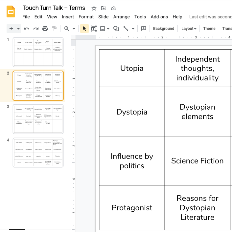This screenshot has height=232, width=232.
Task: Star the Touch Turn Talk presentation
Action: click(x=94, y=8)
